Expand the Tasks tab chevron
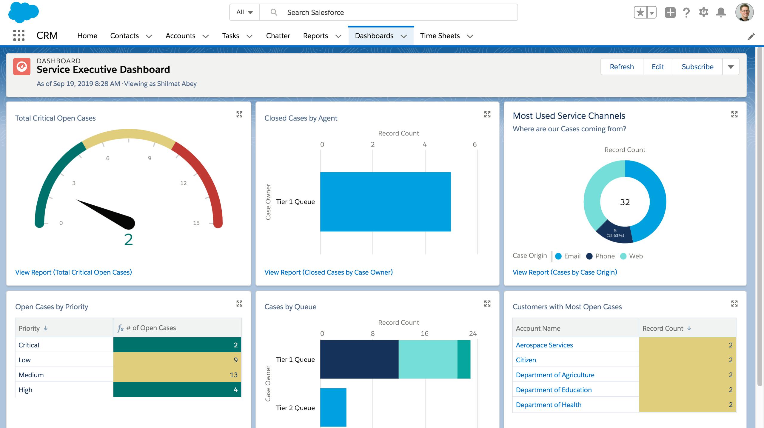This screenshot has height=428, width=764. pyautogui.click(x=249, y=36)
